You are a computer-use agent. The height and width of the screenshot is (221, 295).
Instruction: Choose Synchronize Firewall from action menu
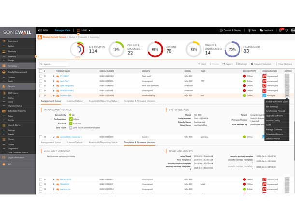pyautogui.click(x=275, y=111)
